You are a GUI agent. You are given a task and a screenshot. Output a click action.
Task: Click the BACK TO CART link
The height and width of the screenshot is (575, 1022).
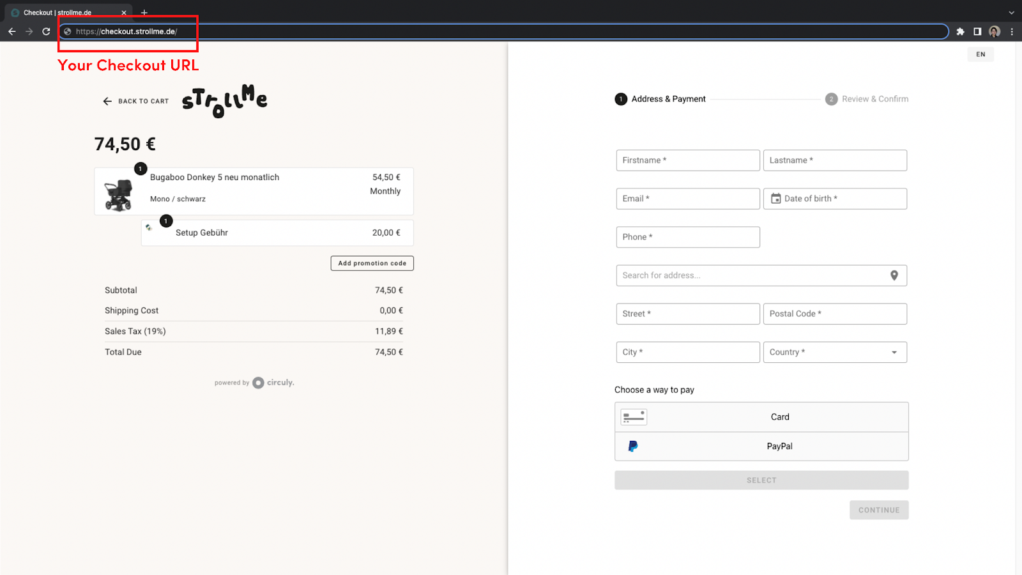[x=135, y=101]
